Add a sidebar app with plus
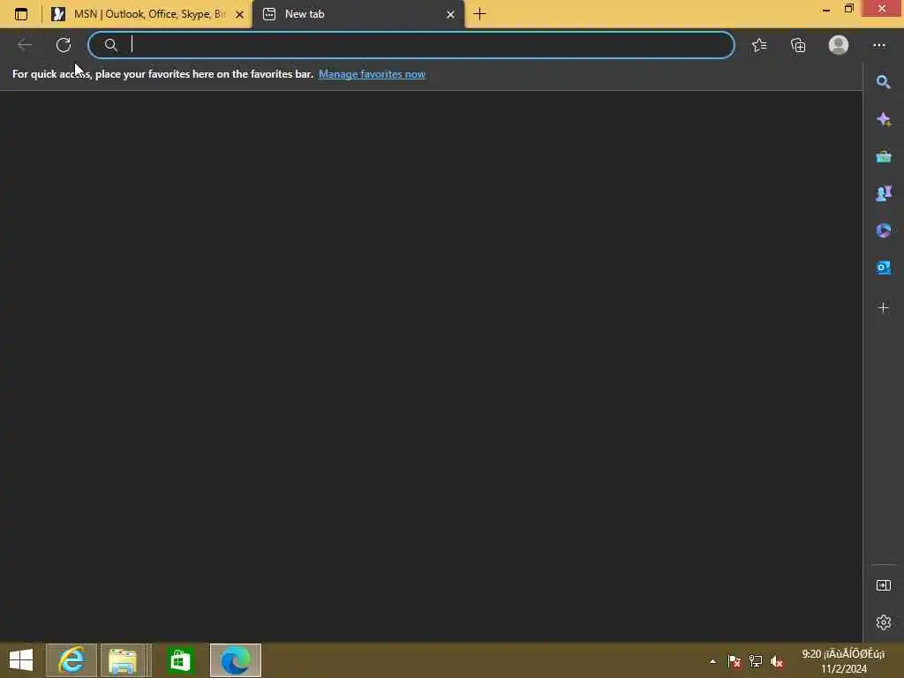Viewport: 904px width, 678px height. [883, 307]
